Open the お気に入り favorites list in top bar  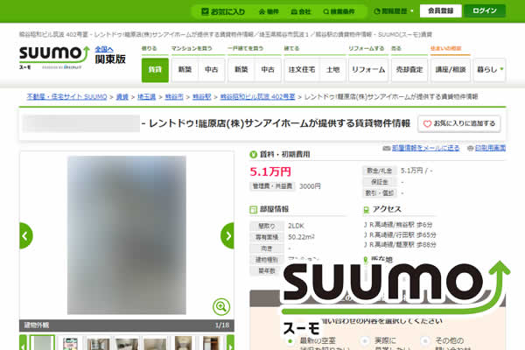[x=223, y=11]
